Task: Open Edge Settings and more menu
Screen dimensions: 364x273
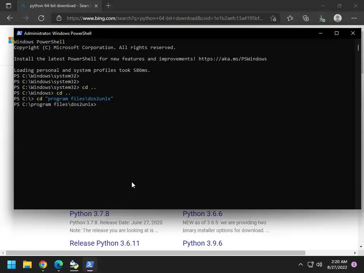Action: click(354, 18)
